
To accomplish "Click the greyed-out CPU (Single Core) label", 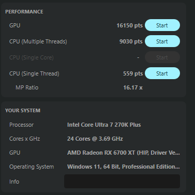I will pos(32,57).
